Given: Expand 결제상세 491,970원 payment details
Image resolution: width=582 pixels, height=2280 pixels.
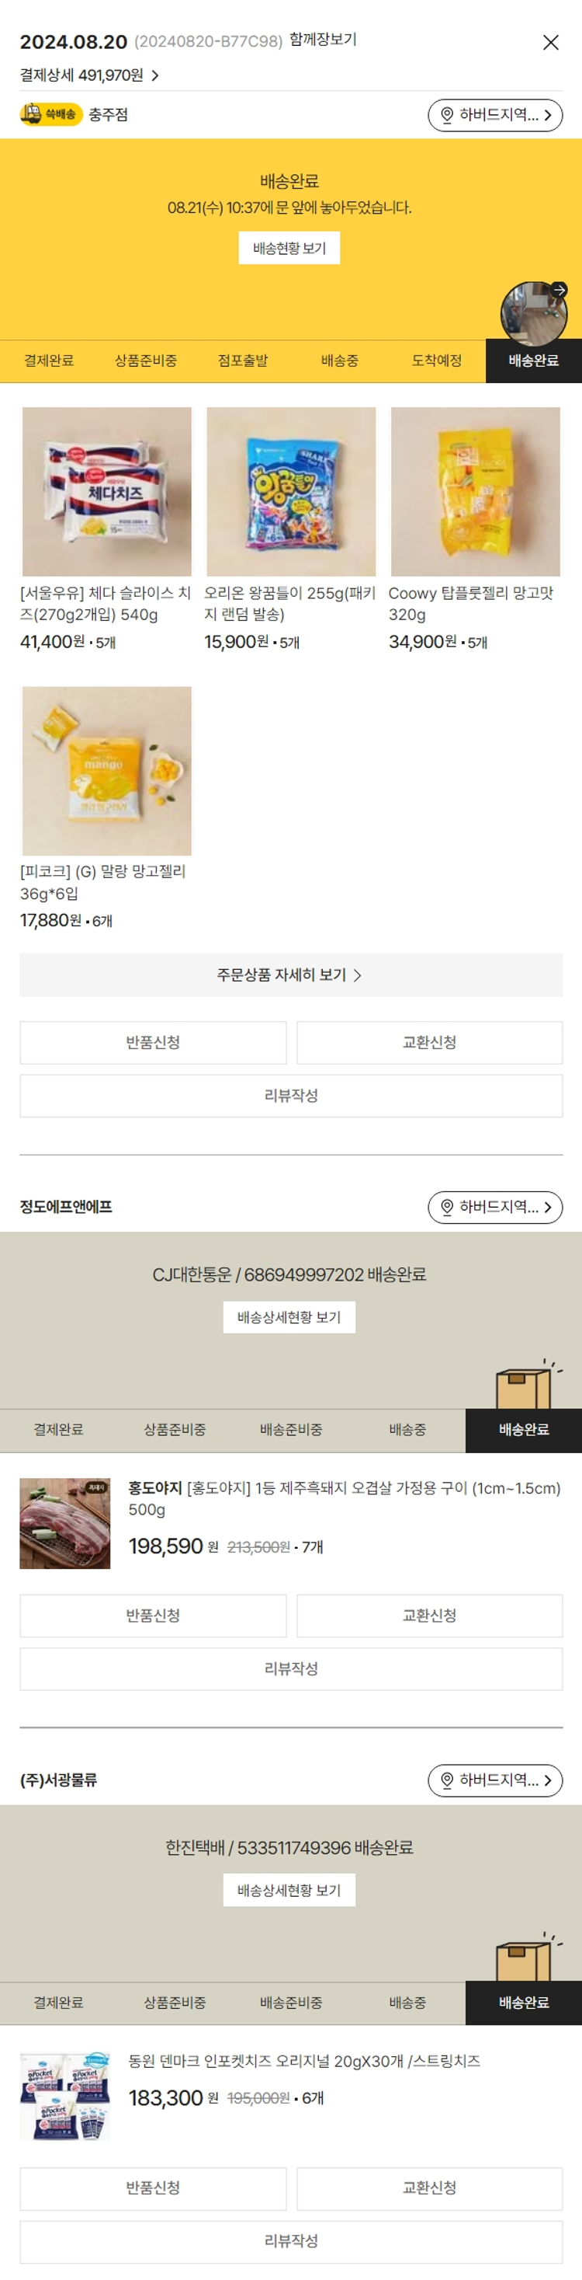Looking at the screenshot, I should pyautogui.click(x=89, y=75).
